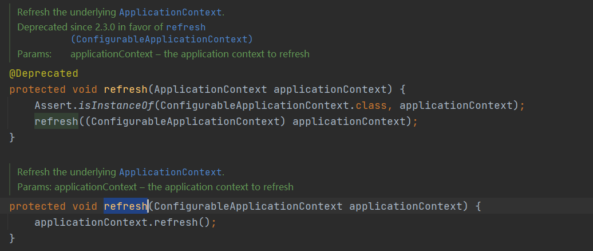Open ApplicationContext link in second Javadoc

[x=170, y=172]
